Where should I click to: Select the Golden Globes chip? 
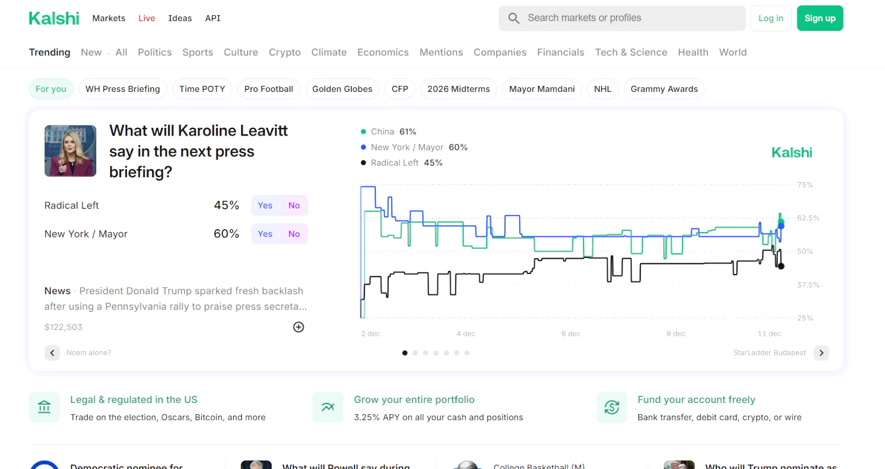coord(342,89)
